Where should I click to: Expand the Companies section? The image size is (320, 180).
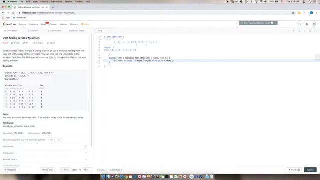(x=45, y=153)
